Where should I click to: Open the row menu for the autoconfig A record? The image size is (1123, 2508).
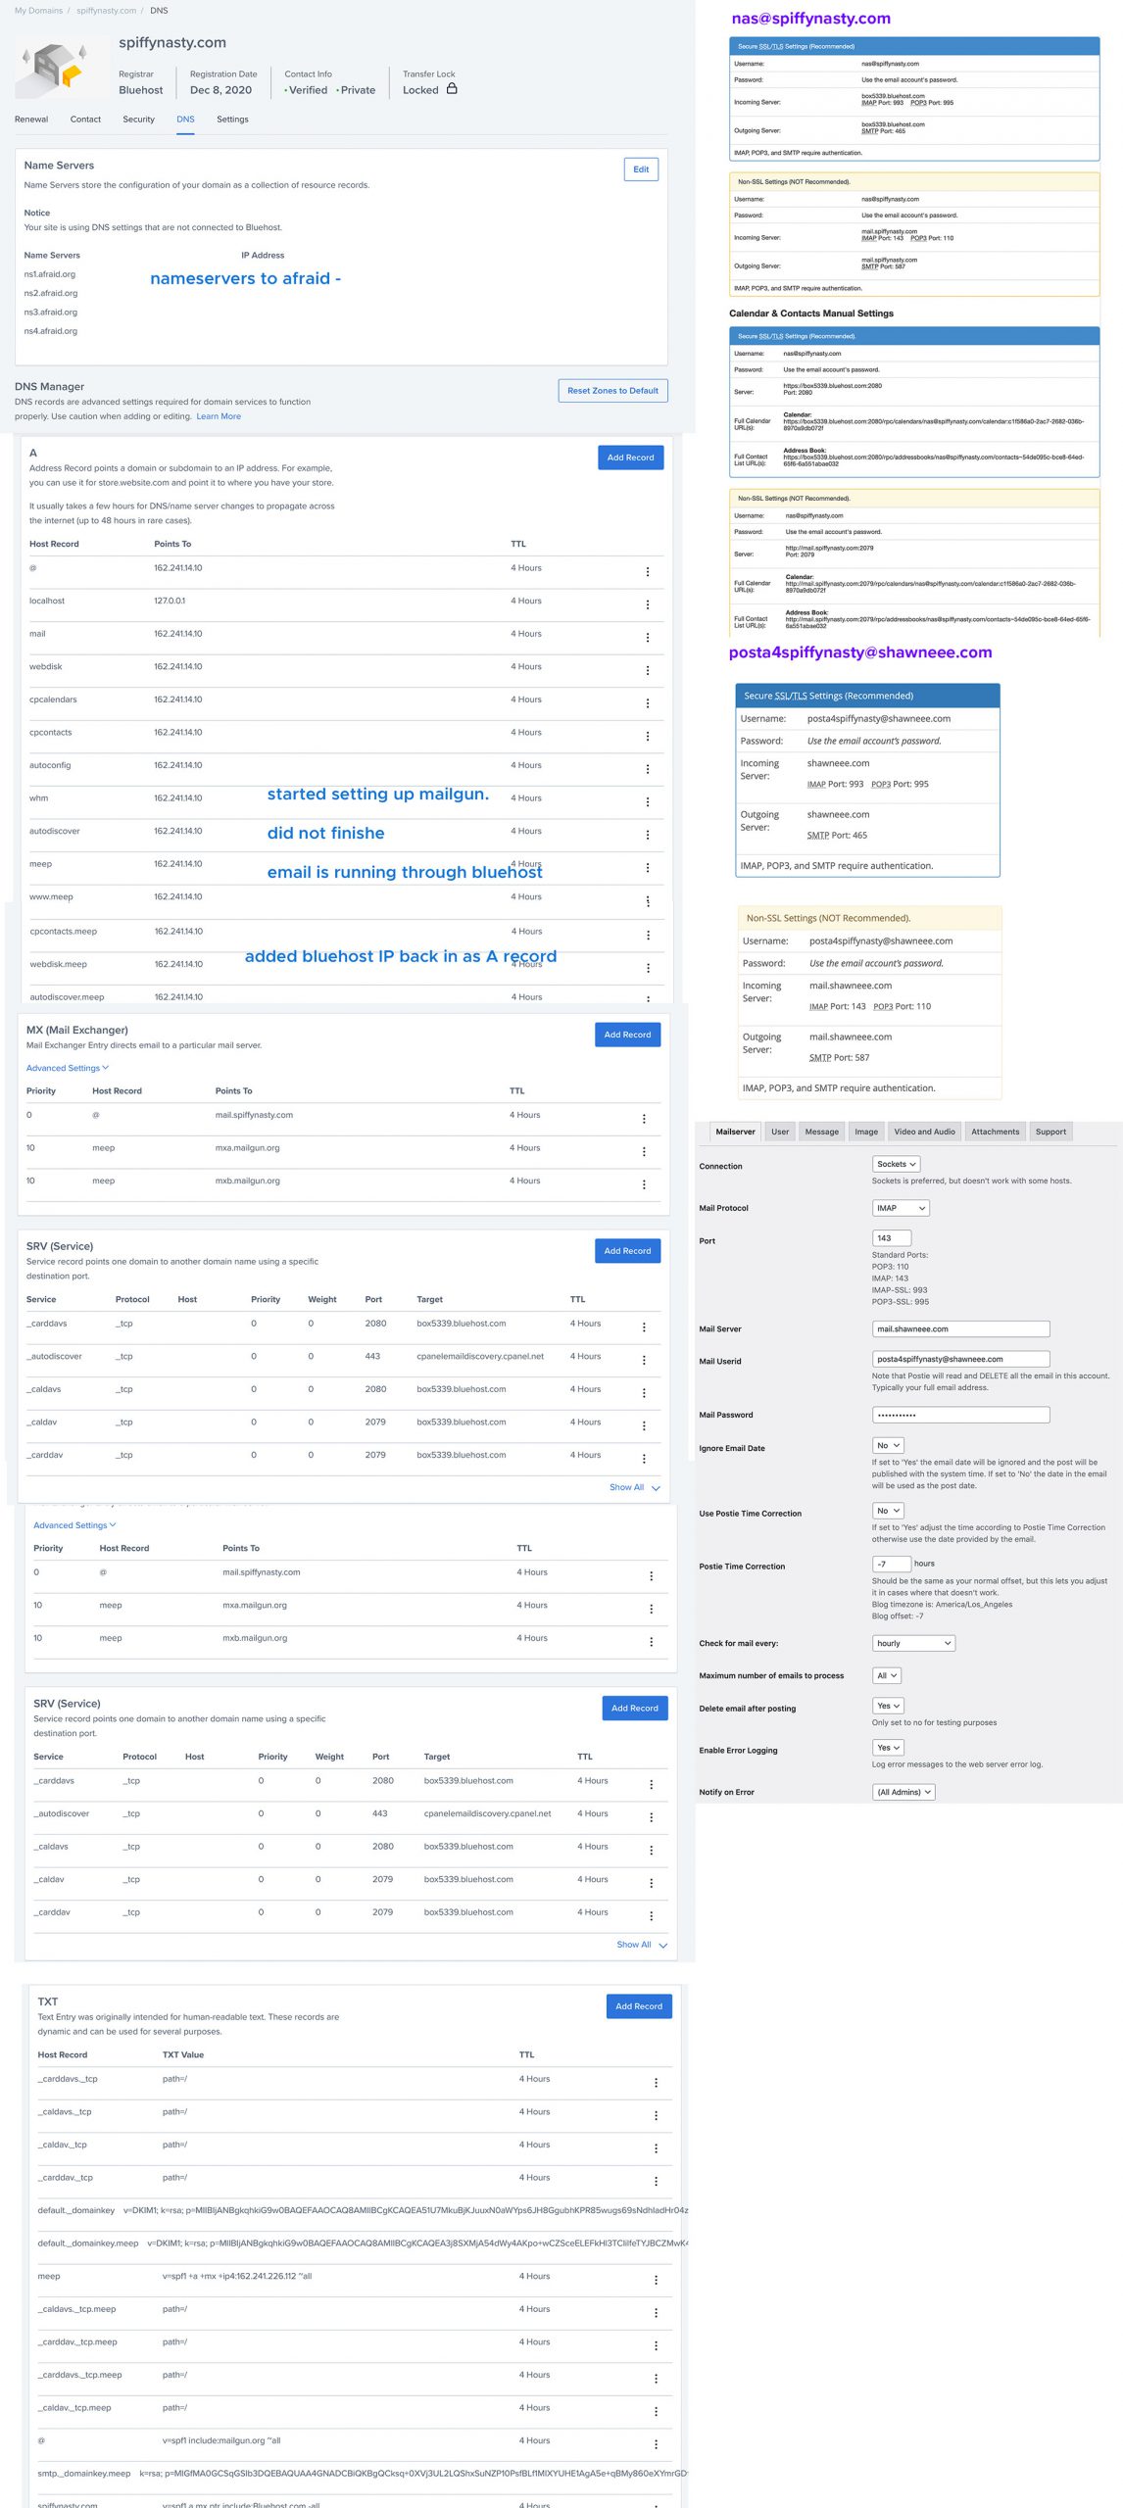click(x=648, y=769)
